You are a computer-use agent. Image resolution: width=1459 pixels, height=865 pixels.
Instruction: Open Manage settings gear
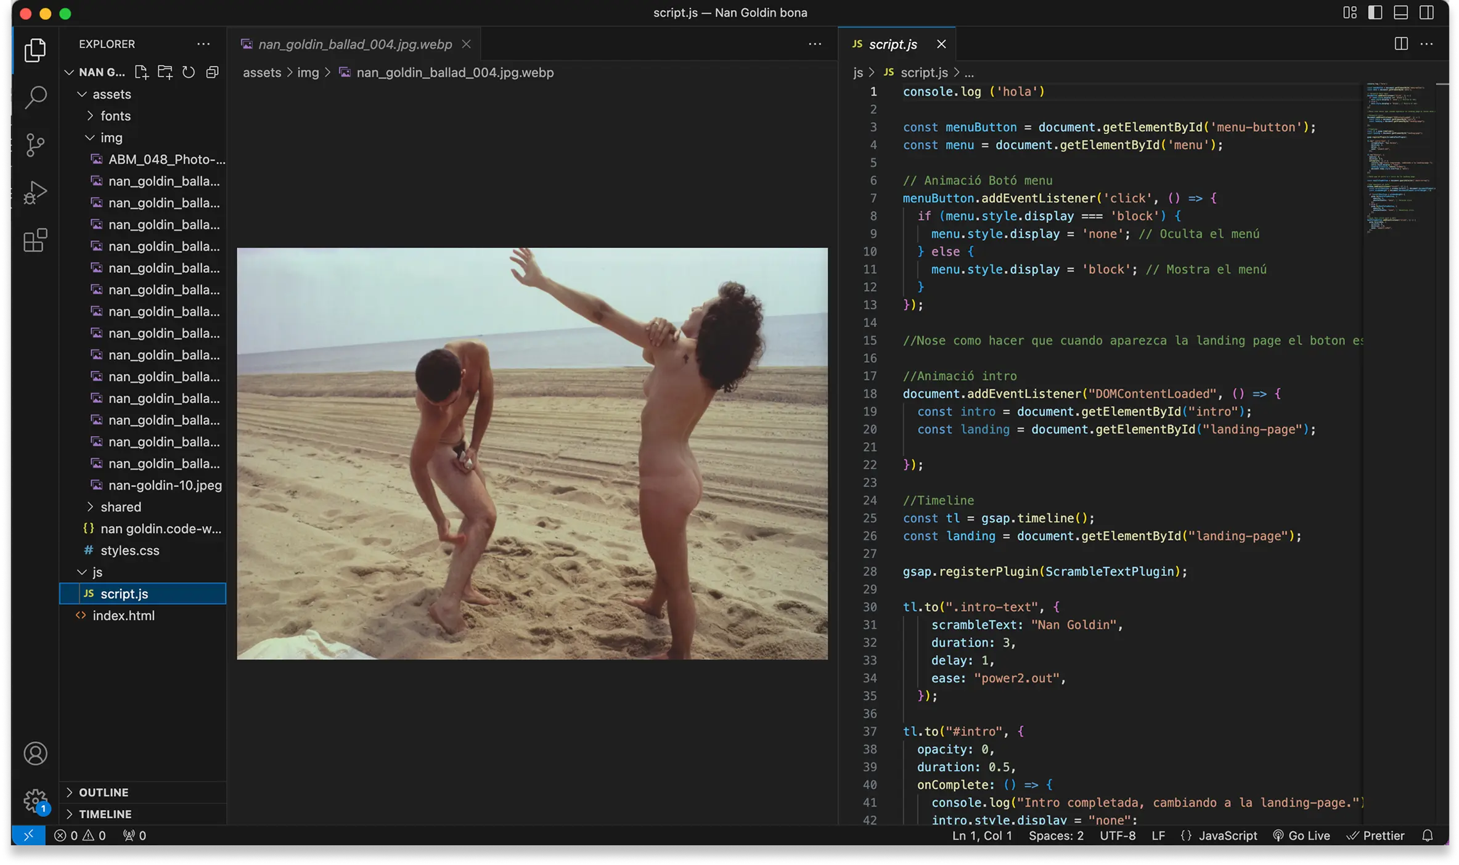coord(35,801)
